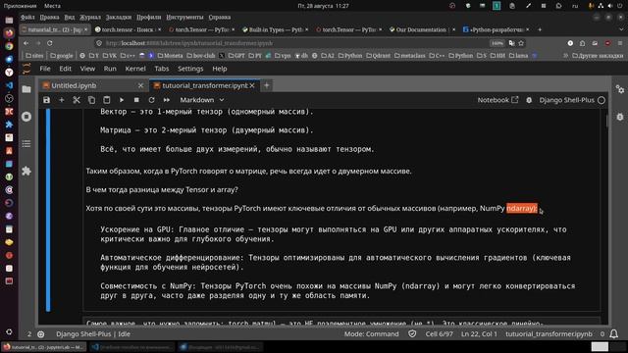
Task: Click Cell 6/97 status bar text
Action: point(439,333)
